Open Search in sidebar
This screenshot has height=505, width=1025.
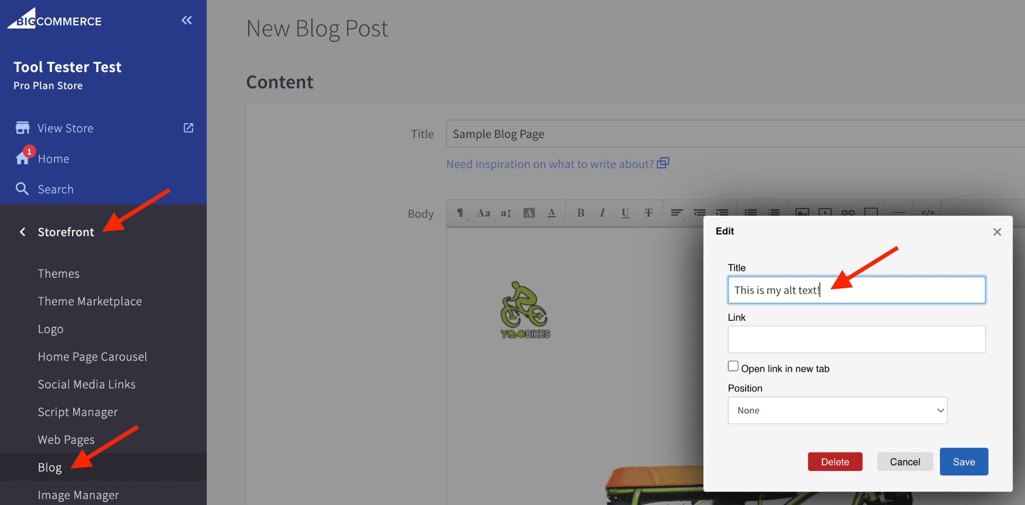[56, 189]
